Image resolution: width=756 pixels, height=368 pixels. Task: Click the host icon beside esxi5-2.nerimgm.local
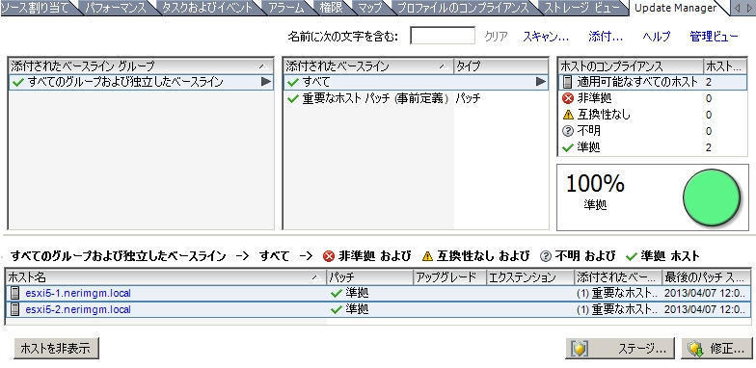(15, 309)
